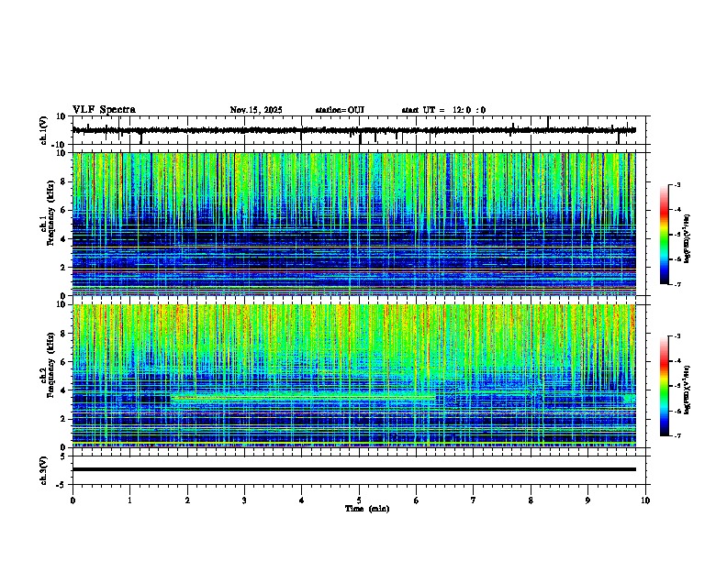This screenshot has width=727, height=561.
Task: Click the "ch.3(V)" axis label
Action: point(44,470)
